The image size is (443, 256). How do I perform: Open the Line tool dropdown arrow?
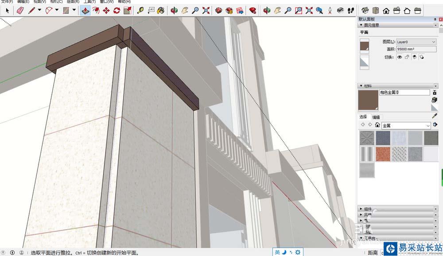[39, 10]
